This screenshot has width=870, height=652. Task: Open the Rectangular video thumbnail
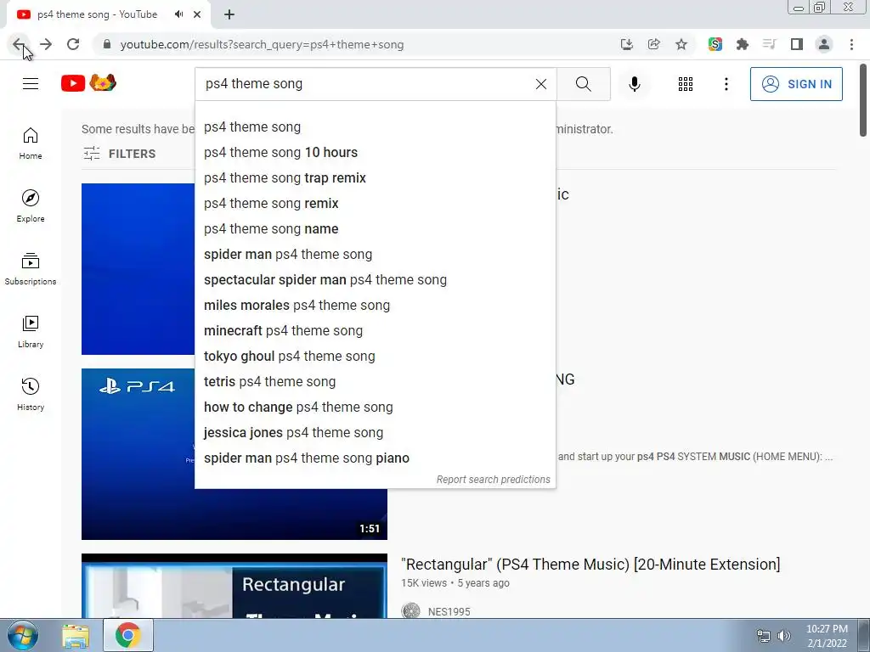click(234, 586)
